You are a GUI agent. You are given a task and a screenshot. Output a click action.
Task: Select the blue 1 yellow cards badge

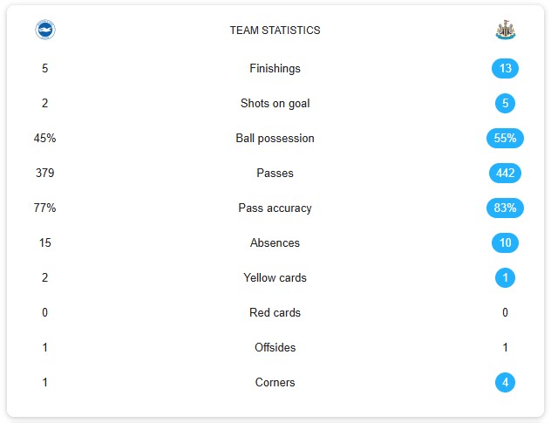pyautogui.click(x=505, y=277)
